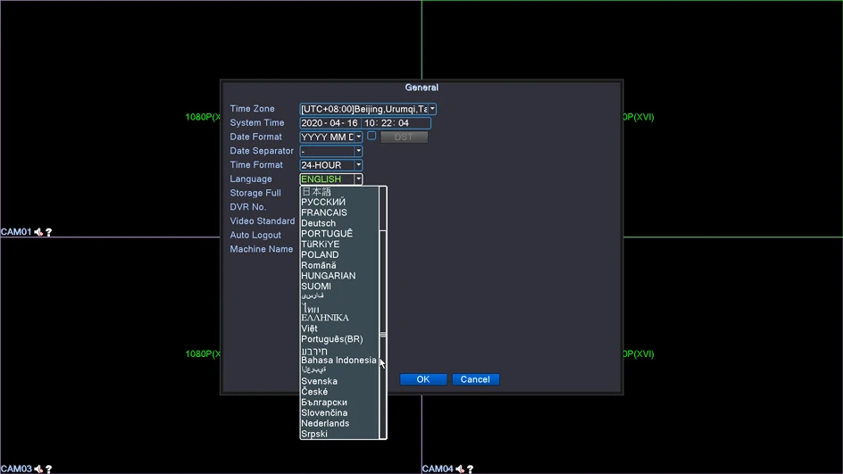This screenshot has width=843, height=474.
Task: Choose SUOMI from language list
Action: click(339, 287)
